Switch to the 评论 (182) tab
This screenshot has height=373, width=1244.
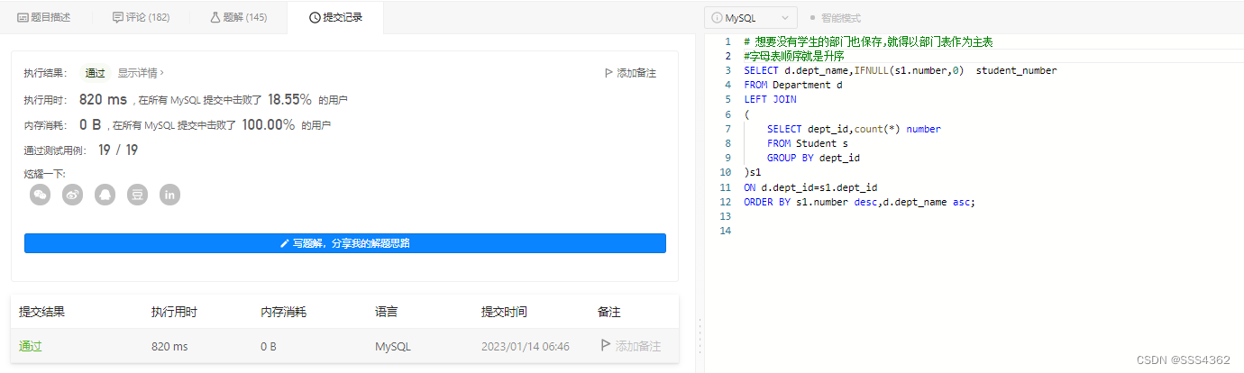point(141,17)
